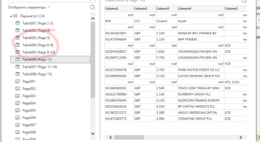Select Table001 (Page 2-3)
The width and height of the screenshot is (260, 142).
pos(38,23)
